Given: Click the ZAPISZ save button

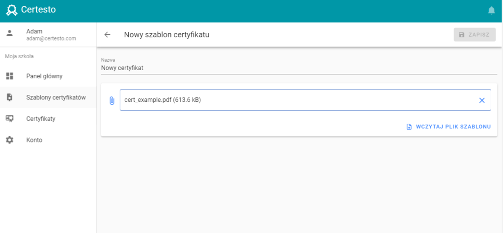Looking at the screenshot, I should tap(475, 35).
